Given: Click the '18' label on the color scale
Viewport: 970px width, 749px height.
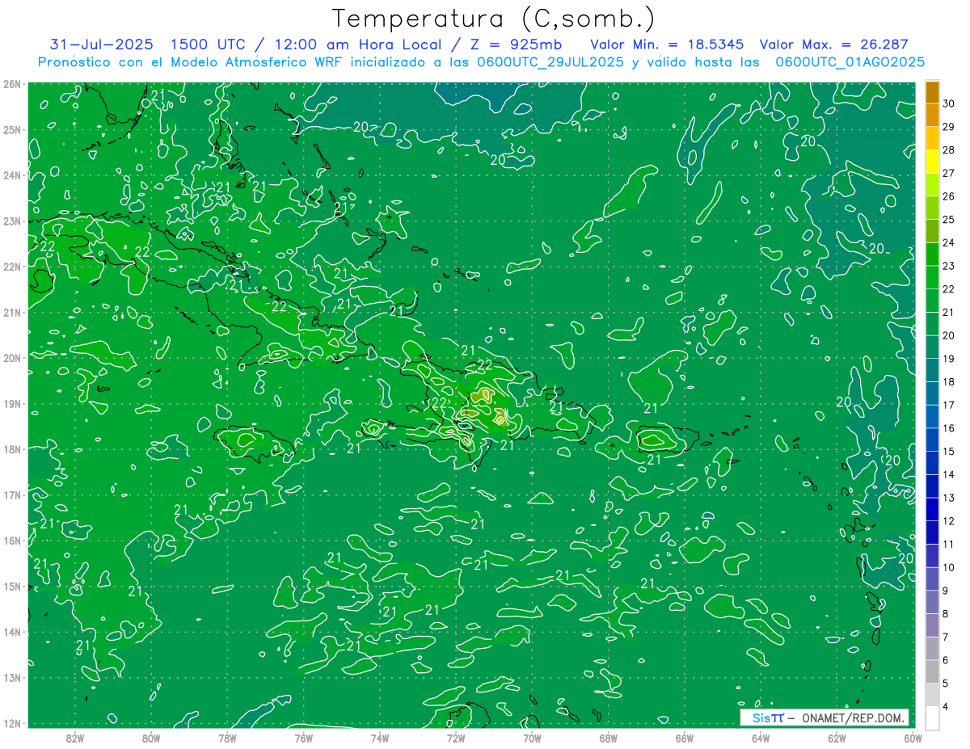Looking at the screenshot, I should (949, 381).
